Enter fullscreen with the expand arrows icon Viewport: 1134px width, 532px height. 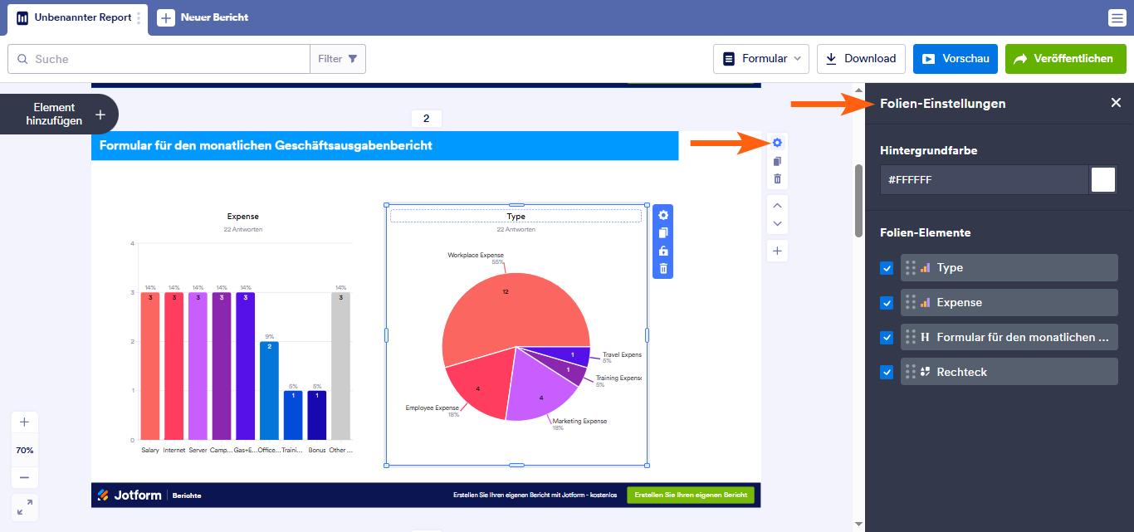tap(24, 506)
